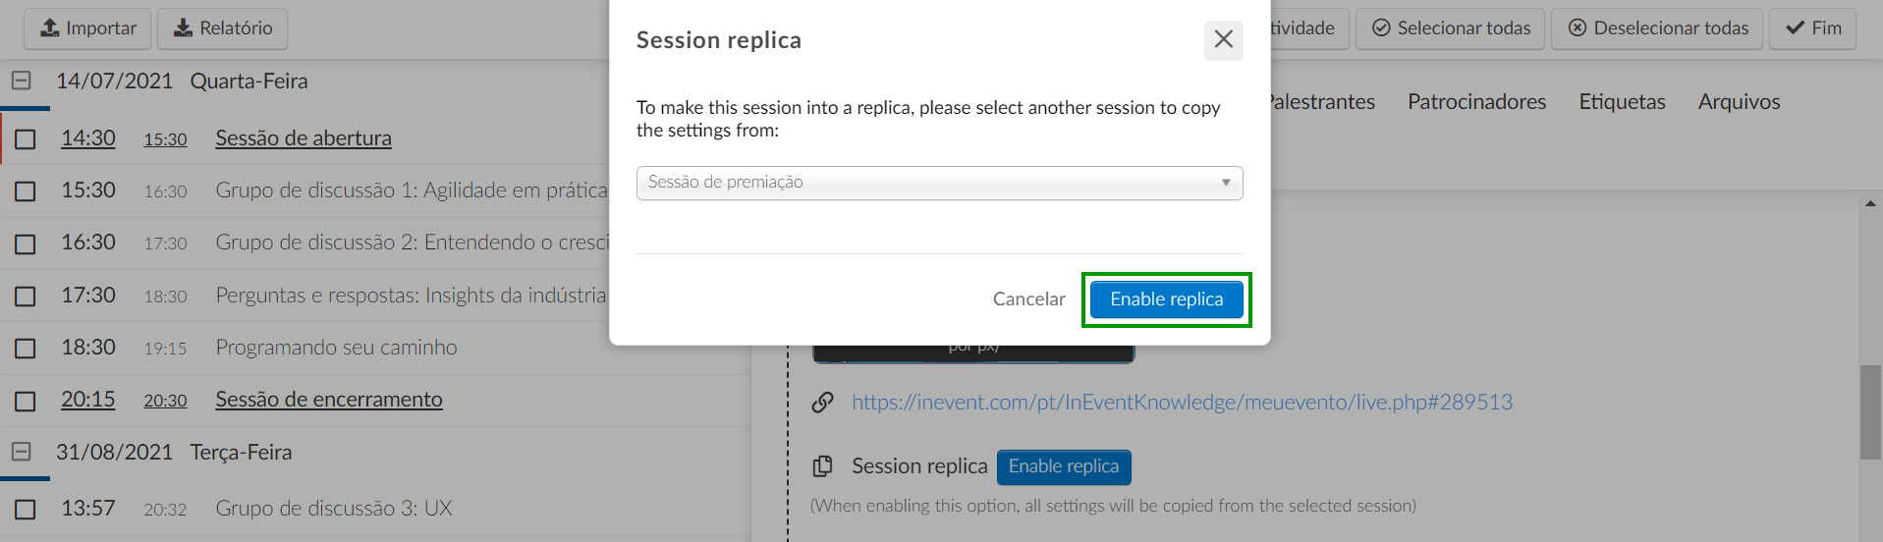This screenshot has height=542, width=1883.
Task: Open the inevent.com live.php link
Action: coord(1182,403)
